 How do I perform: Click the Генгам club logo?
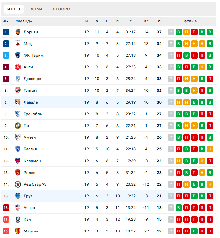click(x=18, y=91)
